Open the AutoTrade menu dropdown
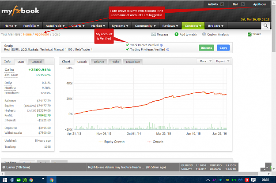Image resolution: width=276 pixels, height=183 pixels. click(55, 26)
